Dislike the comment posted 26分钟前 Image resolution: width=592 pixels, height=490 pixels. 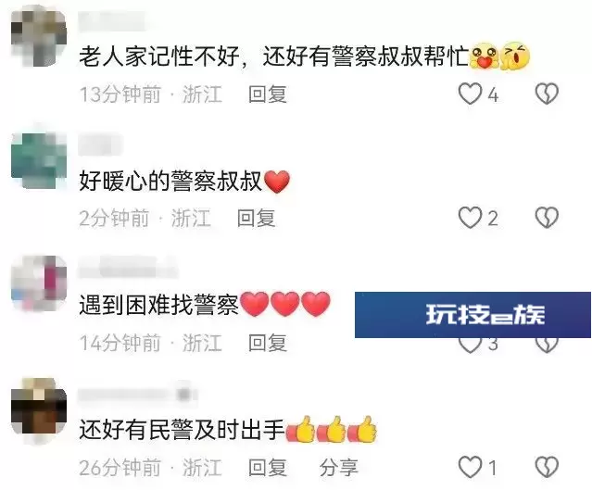(x=547, y=467)
